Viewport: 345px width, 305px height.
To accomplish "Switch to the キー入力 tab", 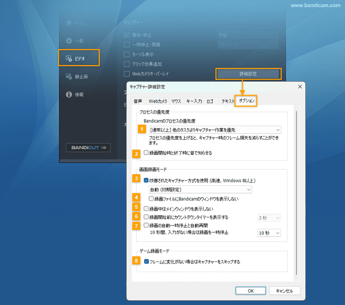I will click(x=194, y=101).
